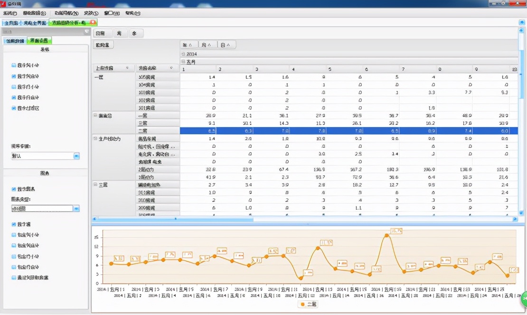This screenshot has width=527, height=315.
Task: Toggle the fifth checkbox in the upper options group
Action: coord(14,108)
